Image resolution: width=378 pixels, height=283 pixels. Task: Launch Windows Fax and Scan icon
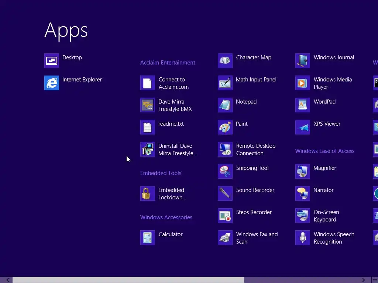(225, 238)
